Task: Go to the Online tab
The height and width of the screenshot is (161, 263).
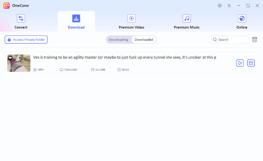Action: tap(242, 22)
